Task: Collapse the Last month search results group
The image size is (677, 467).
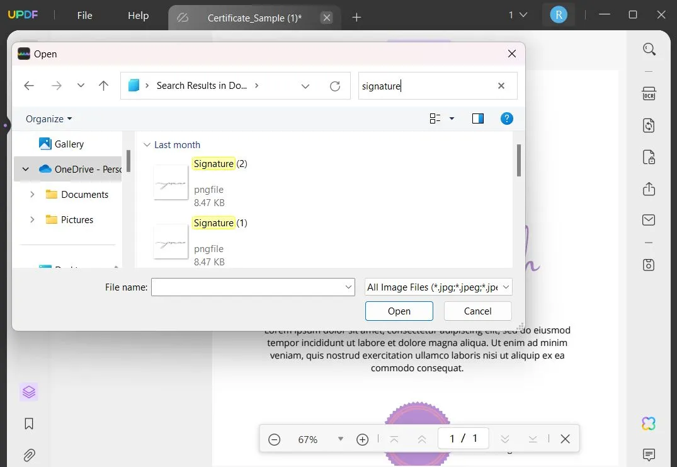Action: tap(147, 144)
